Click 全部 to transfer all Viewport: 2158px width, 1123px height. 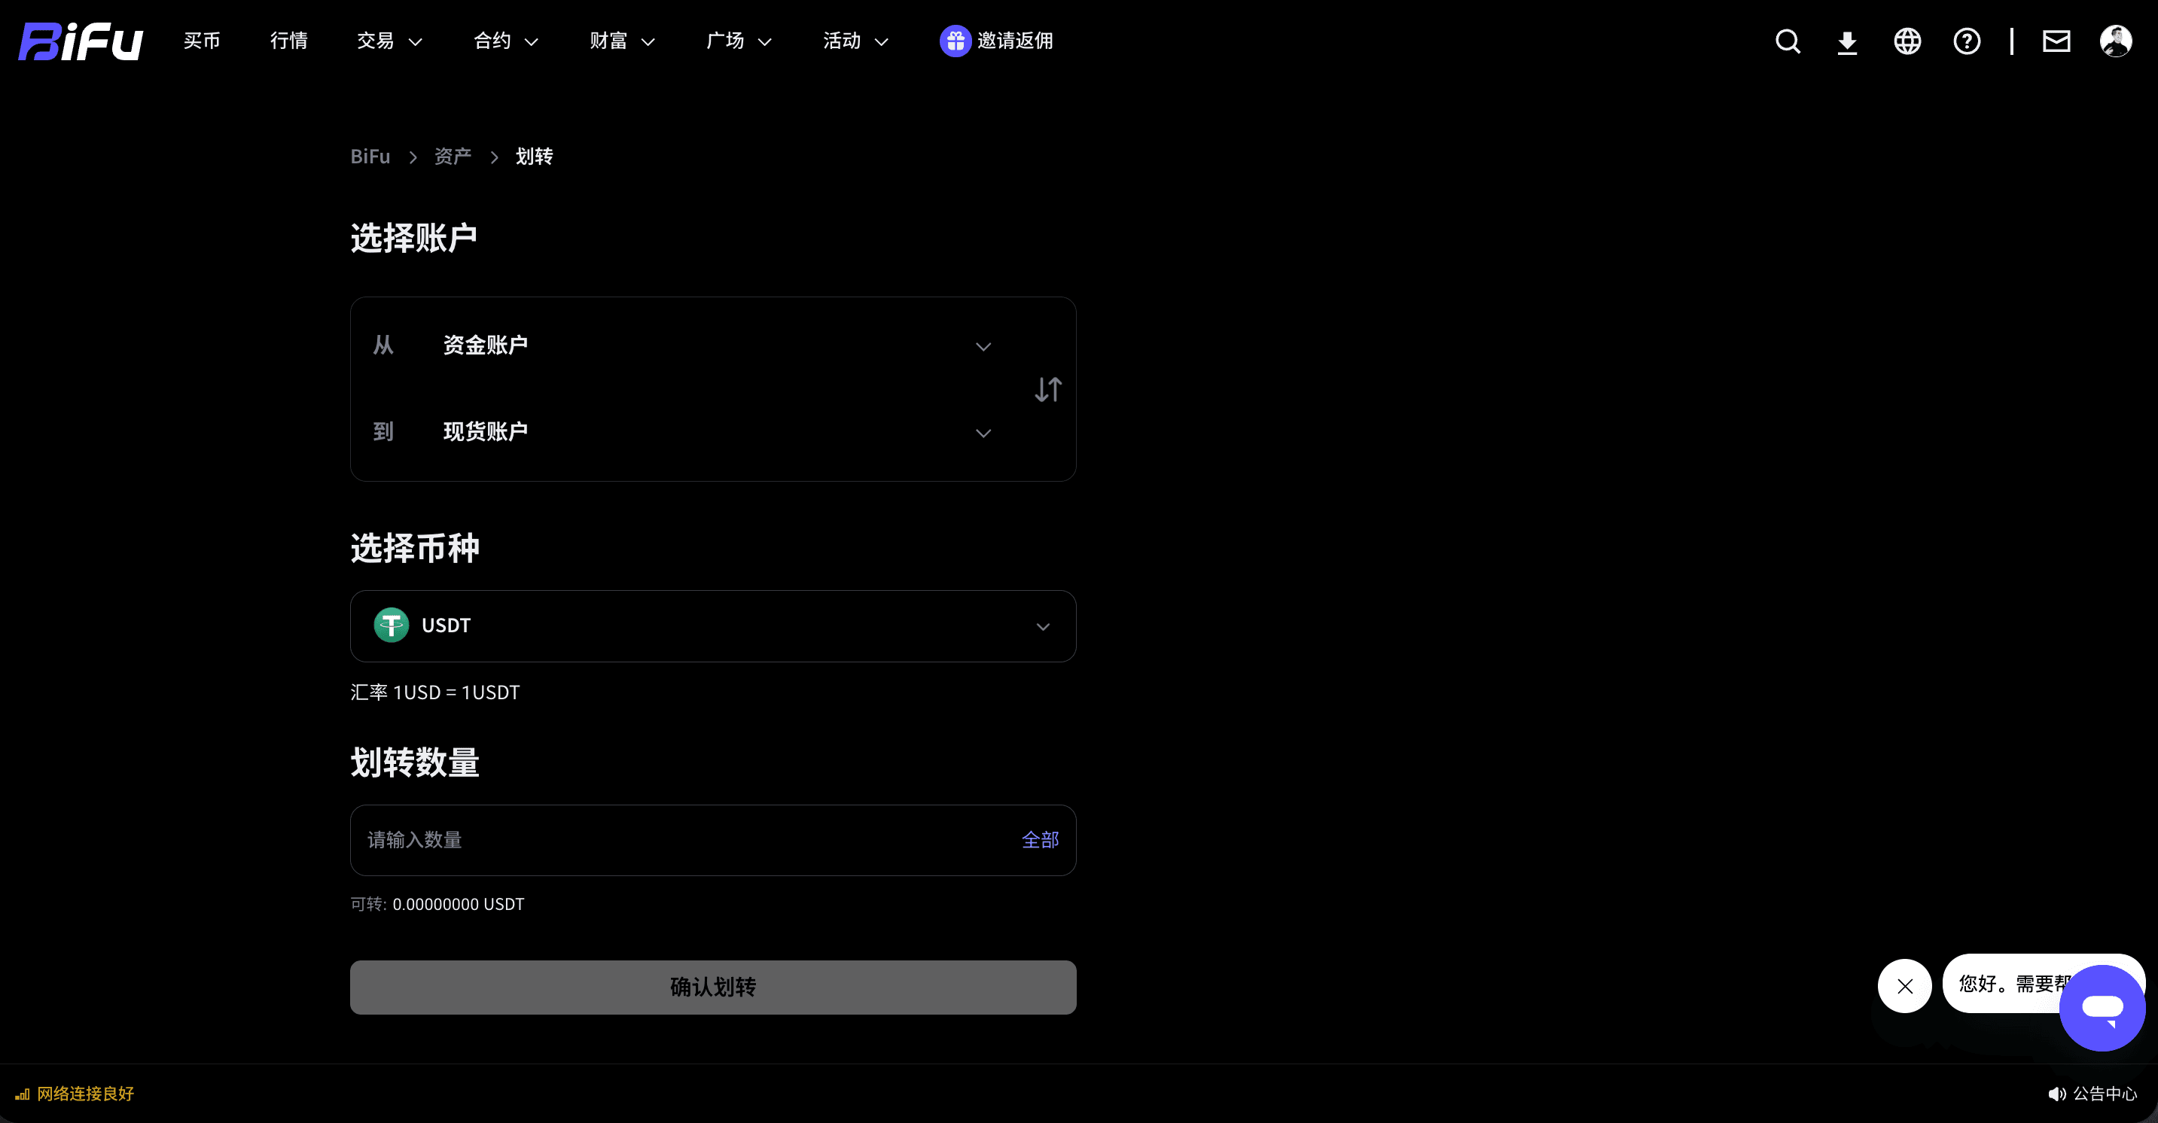[x=1041, y=840]
